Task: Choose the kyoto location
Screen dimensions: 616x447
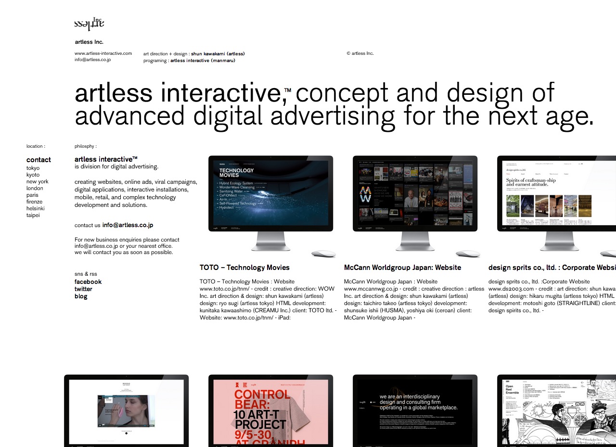Action: click(33, 175)
